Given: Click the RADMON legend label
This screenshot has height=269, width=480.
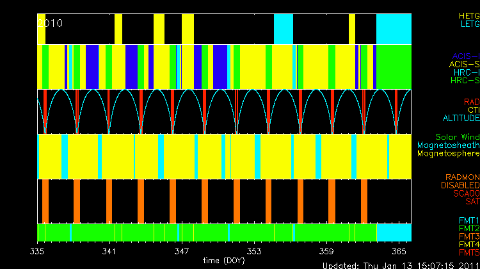Looking at the screenshot, I should (x=463, y=177).
